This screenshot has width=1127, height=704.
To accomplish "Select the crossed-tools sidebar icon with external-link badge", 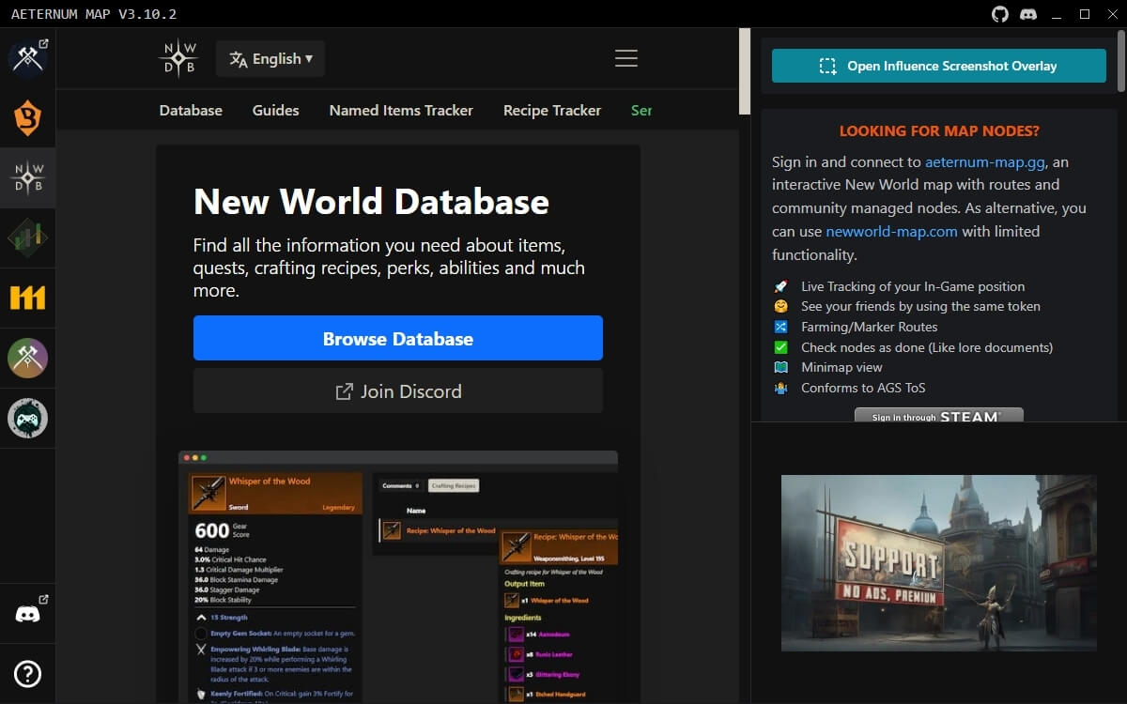I will tap(28, 58).
